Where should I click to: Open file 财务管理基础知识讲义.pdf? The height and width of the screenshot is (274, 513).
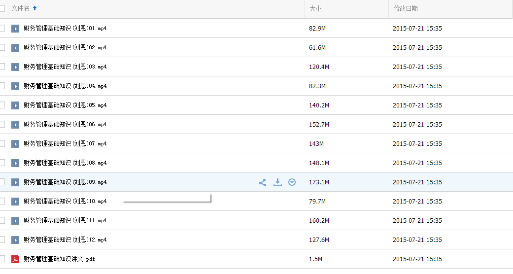click(59, 259)
